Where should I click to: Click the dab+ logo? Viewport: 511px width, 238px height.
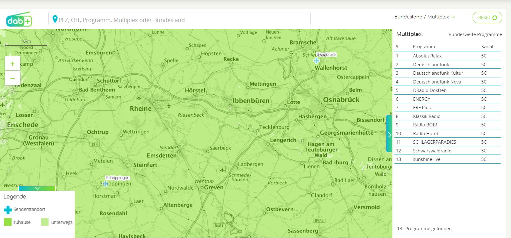(x=19, y=19)
